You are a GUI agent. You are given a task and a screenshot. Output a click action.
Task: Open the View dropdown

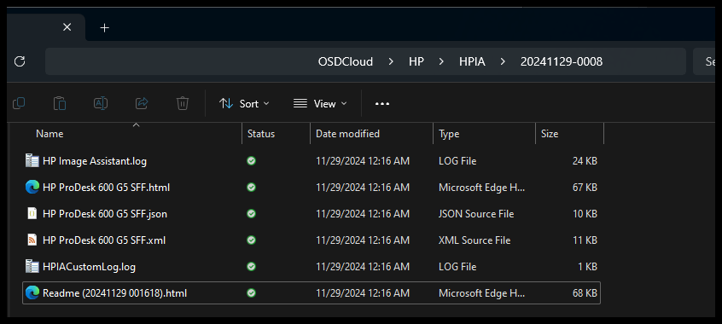click(320, 104)
